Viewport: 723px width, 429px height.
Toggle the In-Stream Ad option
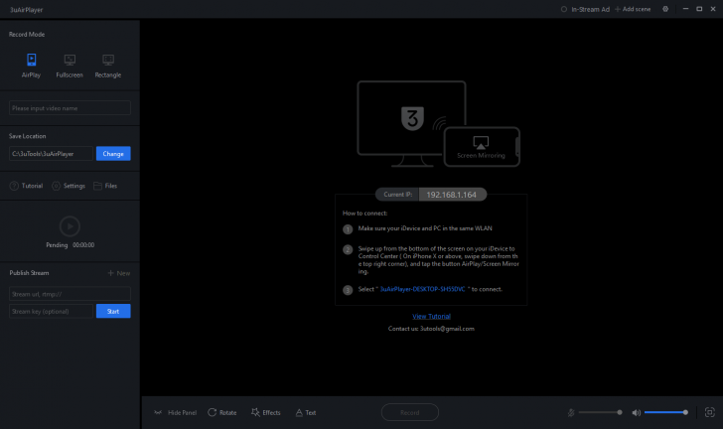(x=585, y=9)
